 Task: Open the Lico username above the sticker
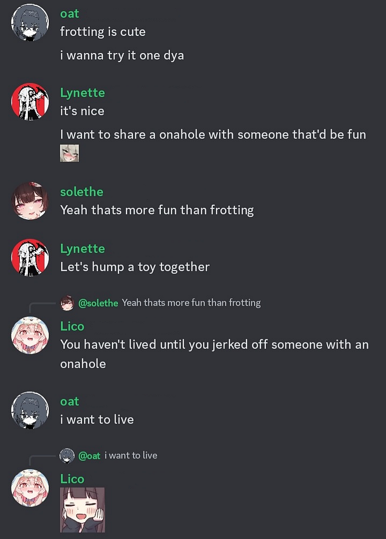tap(72, 479)
